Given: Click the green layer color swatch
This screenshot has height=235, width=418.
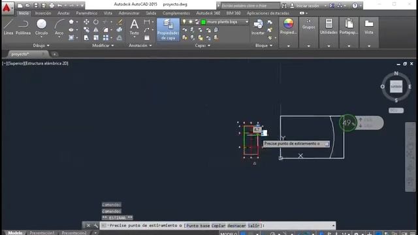Looking at the screenshot, I should coord(203,22).
